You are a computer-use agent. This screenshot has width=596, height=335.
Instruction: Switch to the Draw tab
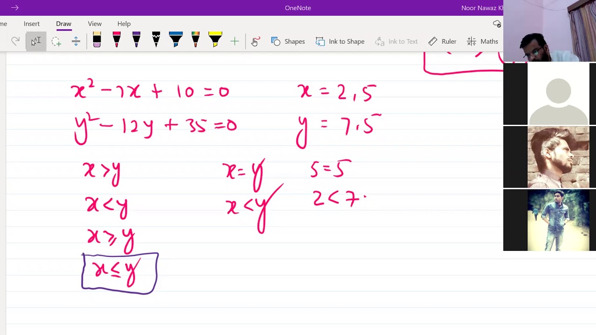pyautogui.click(x=64, y=24)
